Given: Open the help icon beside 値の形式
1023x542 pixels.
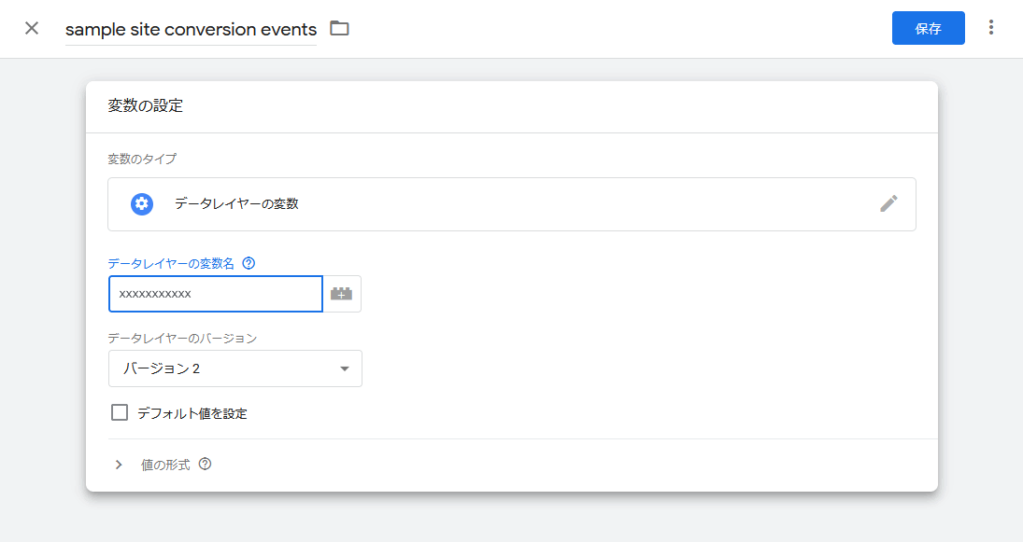Looking at the screenshot, I should (205, 464).
